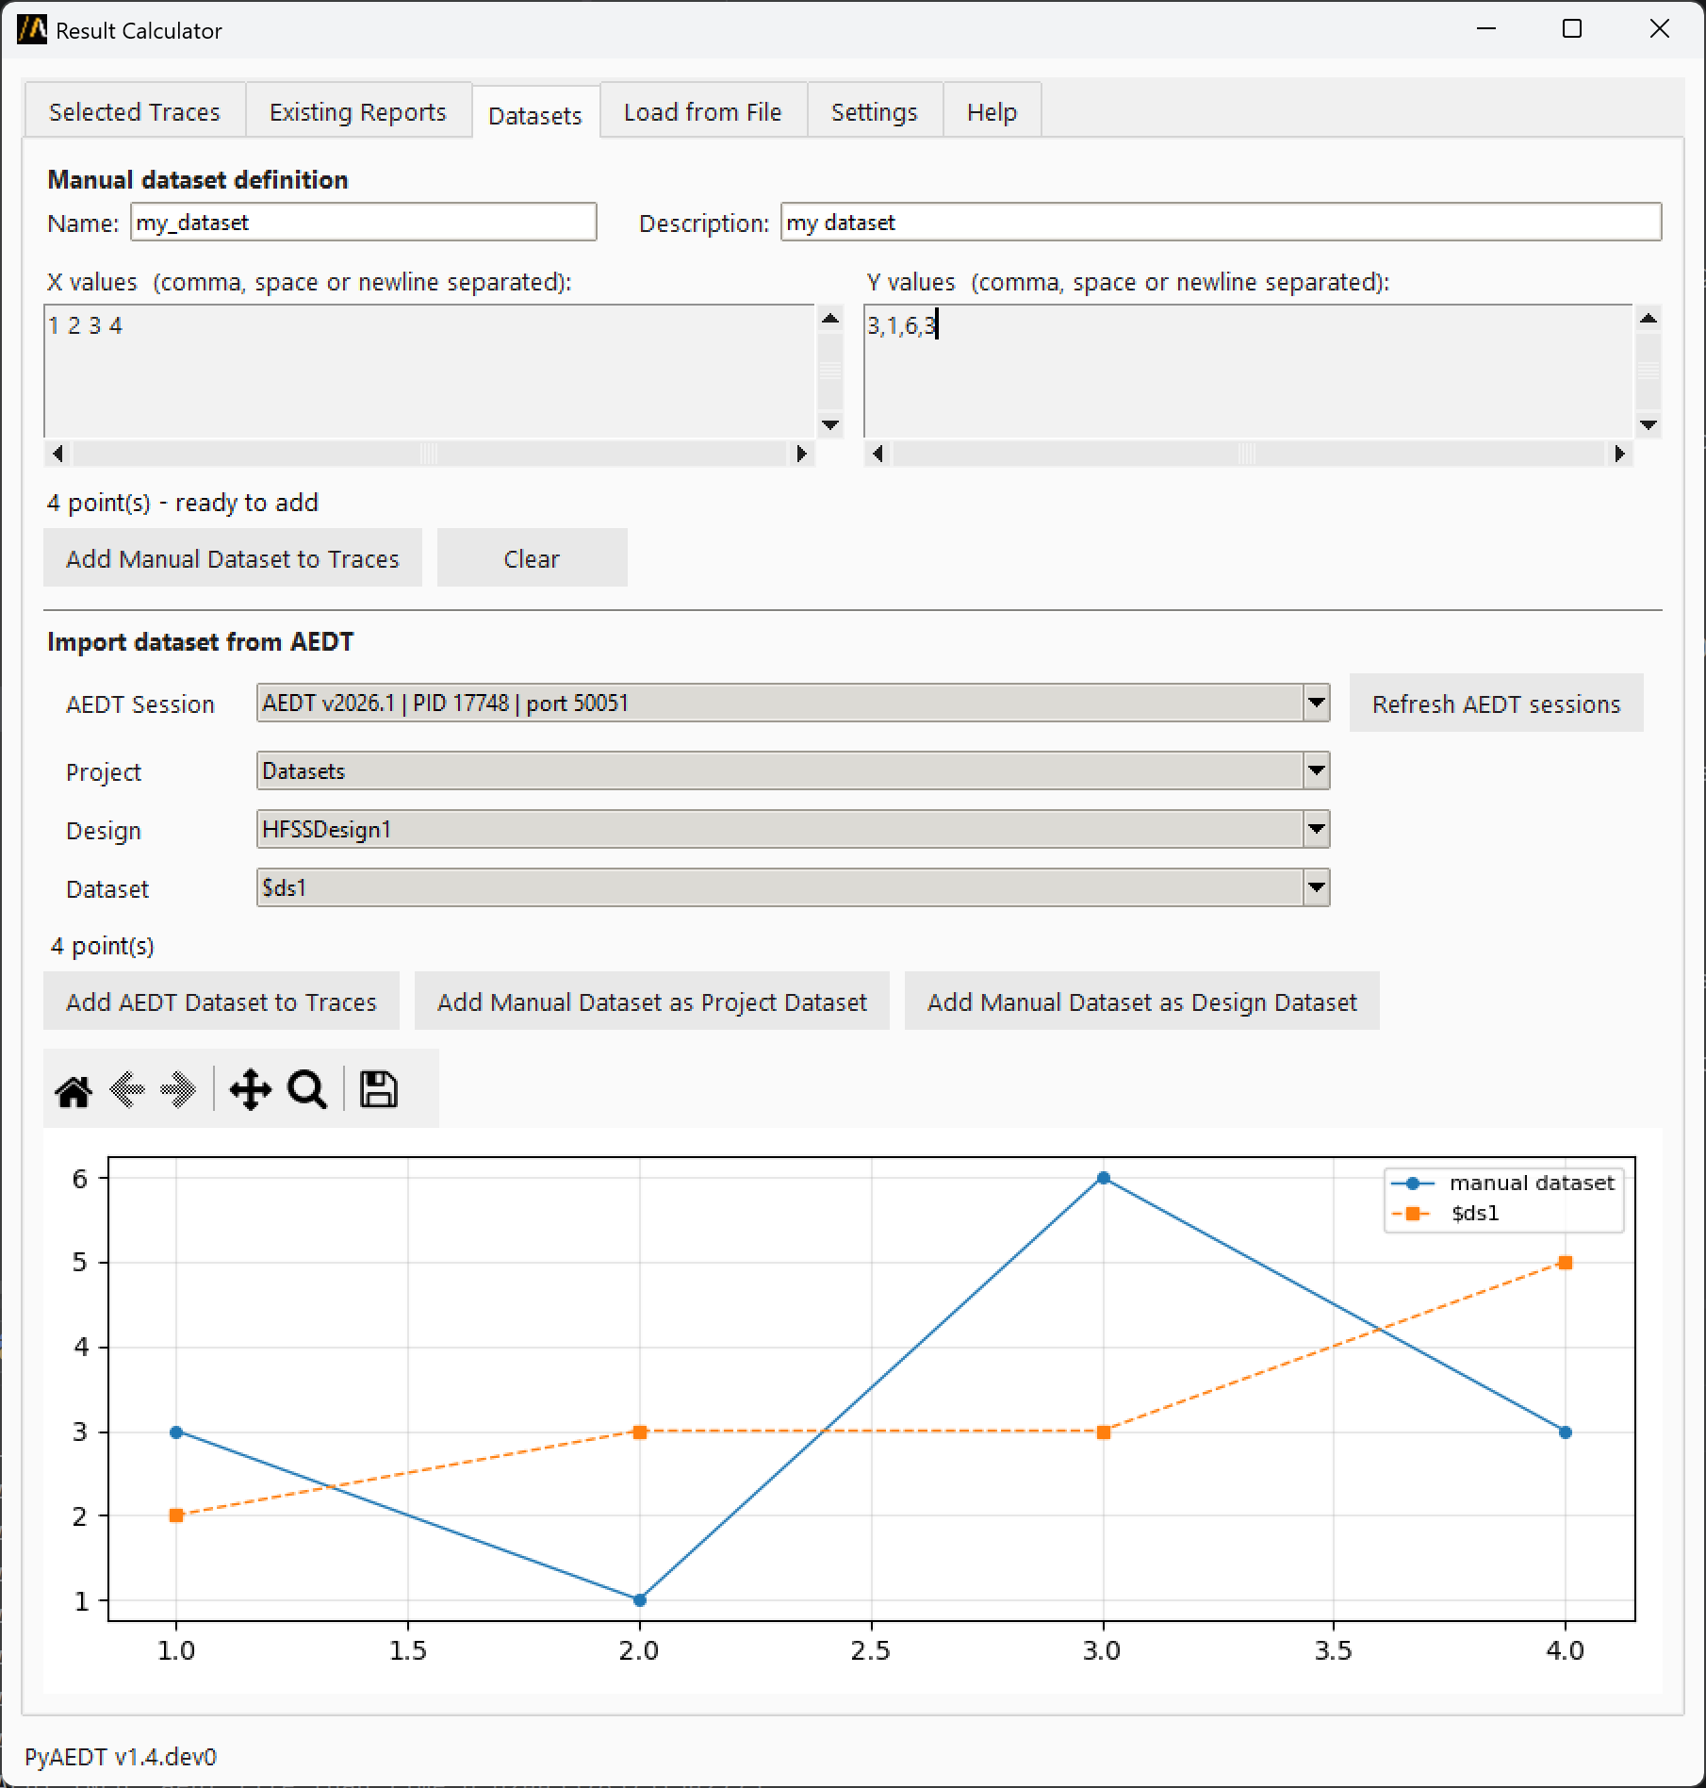
Task: Expand the AEDT Session dropdown
Action: tap(1317, 703)
